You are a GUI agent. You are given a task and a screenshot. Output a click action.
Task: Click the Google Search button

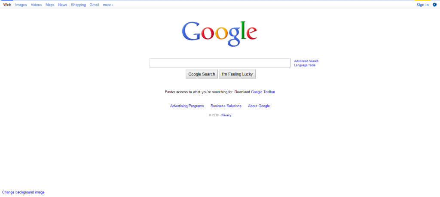(202, 74)
